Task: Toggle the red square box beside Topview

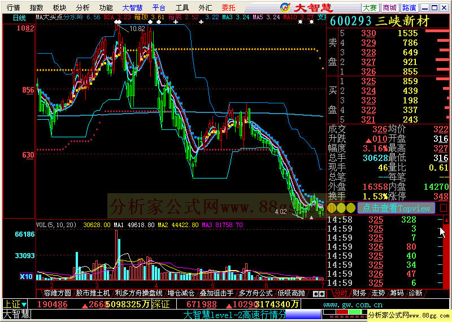Action: click(x=444, y=208)
